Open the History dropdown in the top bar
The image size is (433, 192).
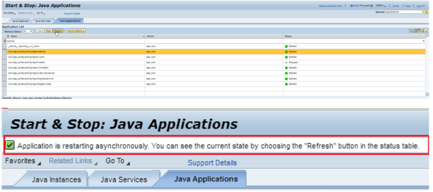[x=381, y=5]
